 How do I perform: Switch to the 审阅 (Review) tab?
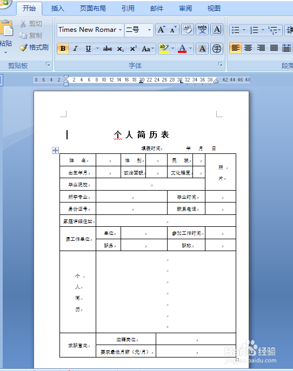[185, 9]
